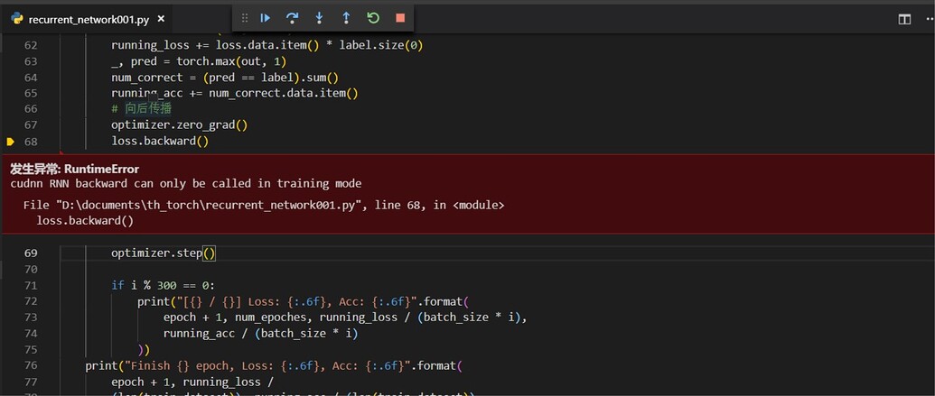935x396 pixels.
Task: Toggle a breakpoint beside line 69
Action: (x=11, y=253)
